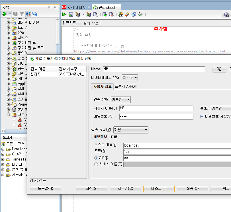This screenshot has height=212, width=231.
Task: Select the 유형 node in the tree
Action: (21, 32)
